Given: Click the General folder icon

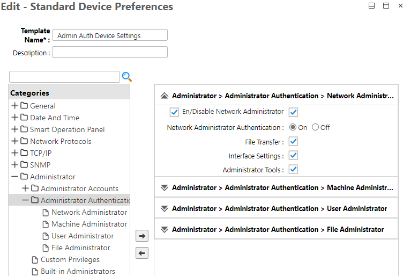Looking at the screenshot, I should (24, 106).
